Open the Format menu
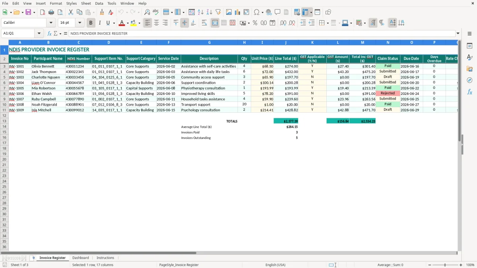 tap(56, 3)
